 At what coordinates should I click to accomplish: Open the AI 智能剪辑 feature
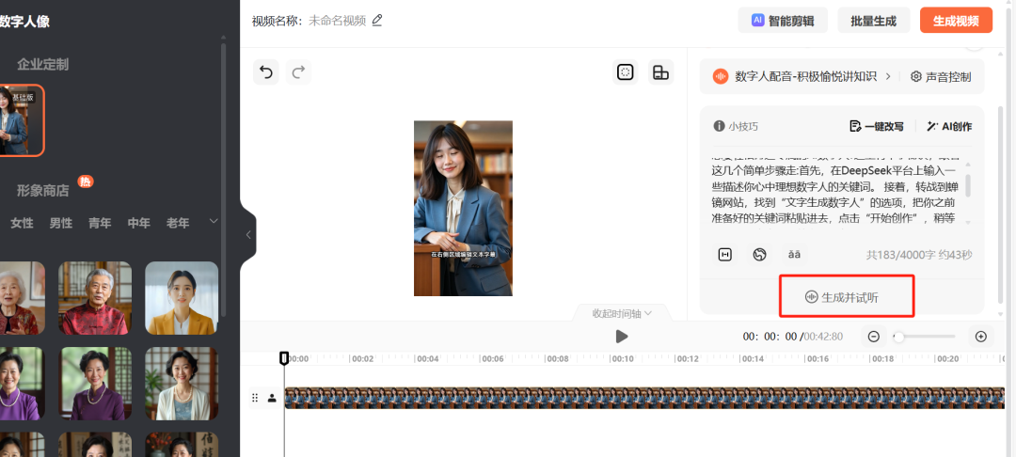pyautogui.click(x=784, y=20)
